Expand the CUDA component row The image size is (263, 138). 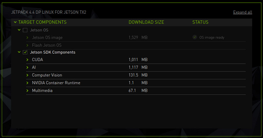tap(27, 60)
